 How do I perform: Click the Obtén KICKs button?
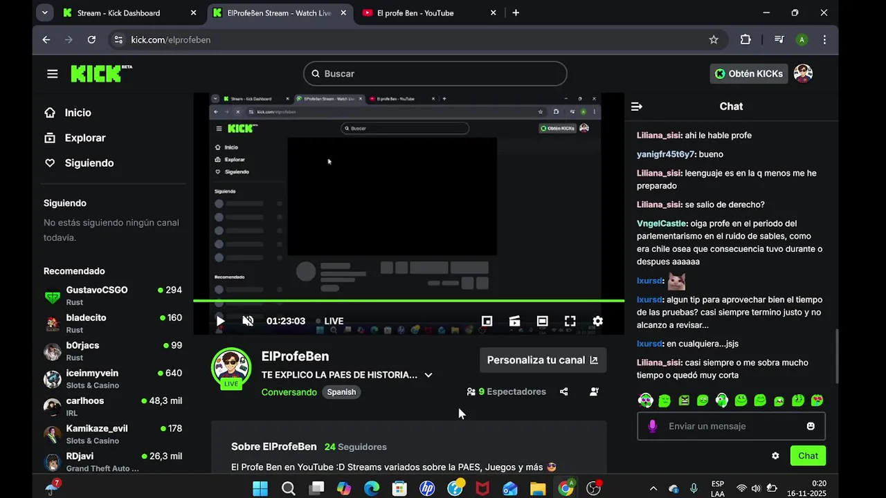pyautogui.click(x=749, y=73)
